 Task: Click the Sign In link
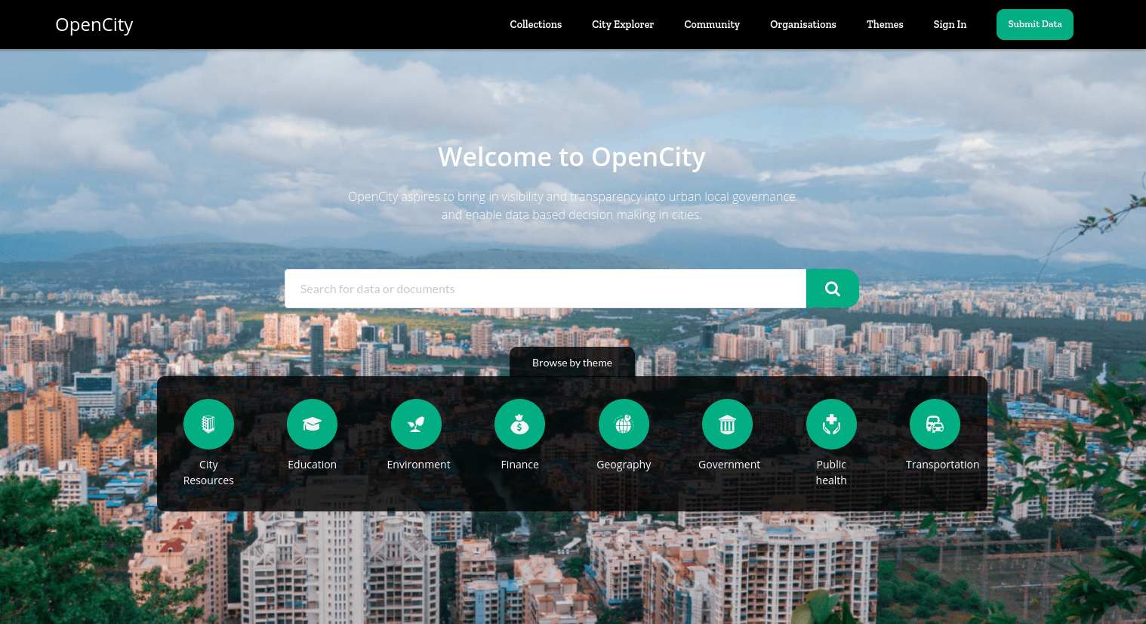coord(949,24)
